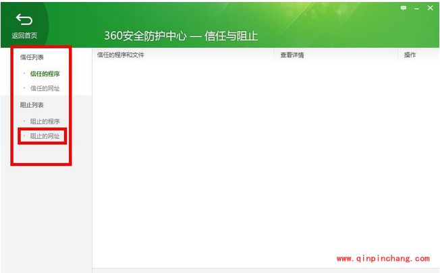Image resolution: width=440 pixels, height=273 pixels.
Task: Open 信任的网址 list
Action: point(45,88)
